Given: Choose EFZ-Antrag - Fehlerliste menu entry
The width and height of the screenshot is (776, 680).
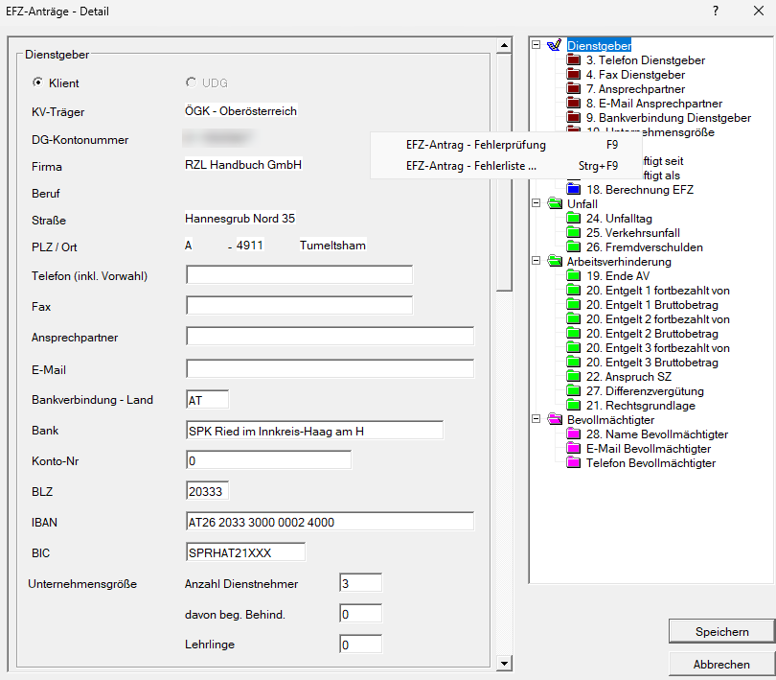Looking at the screenshot, I should point(470,166).
